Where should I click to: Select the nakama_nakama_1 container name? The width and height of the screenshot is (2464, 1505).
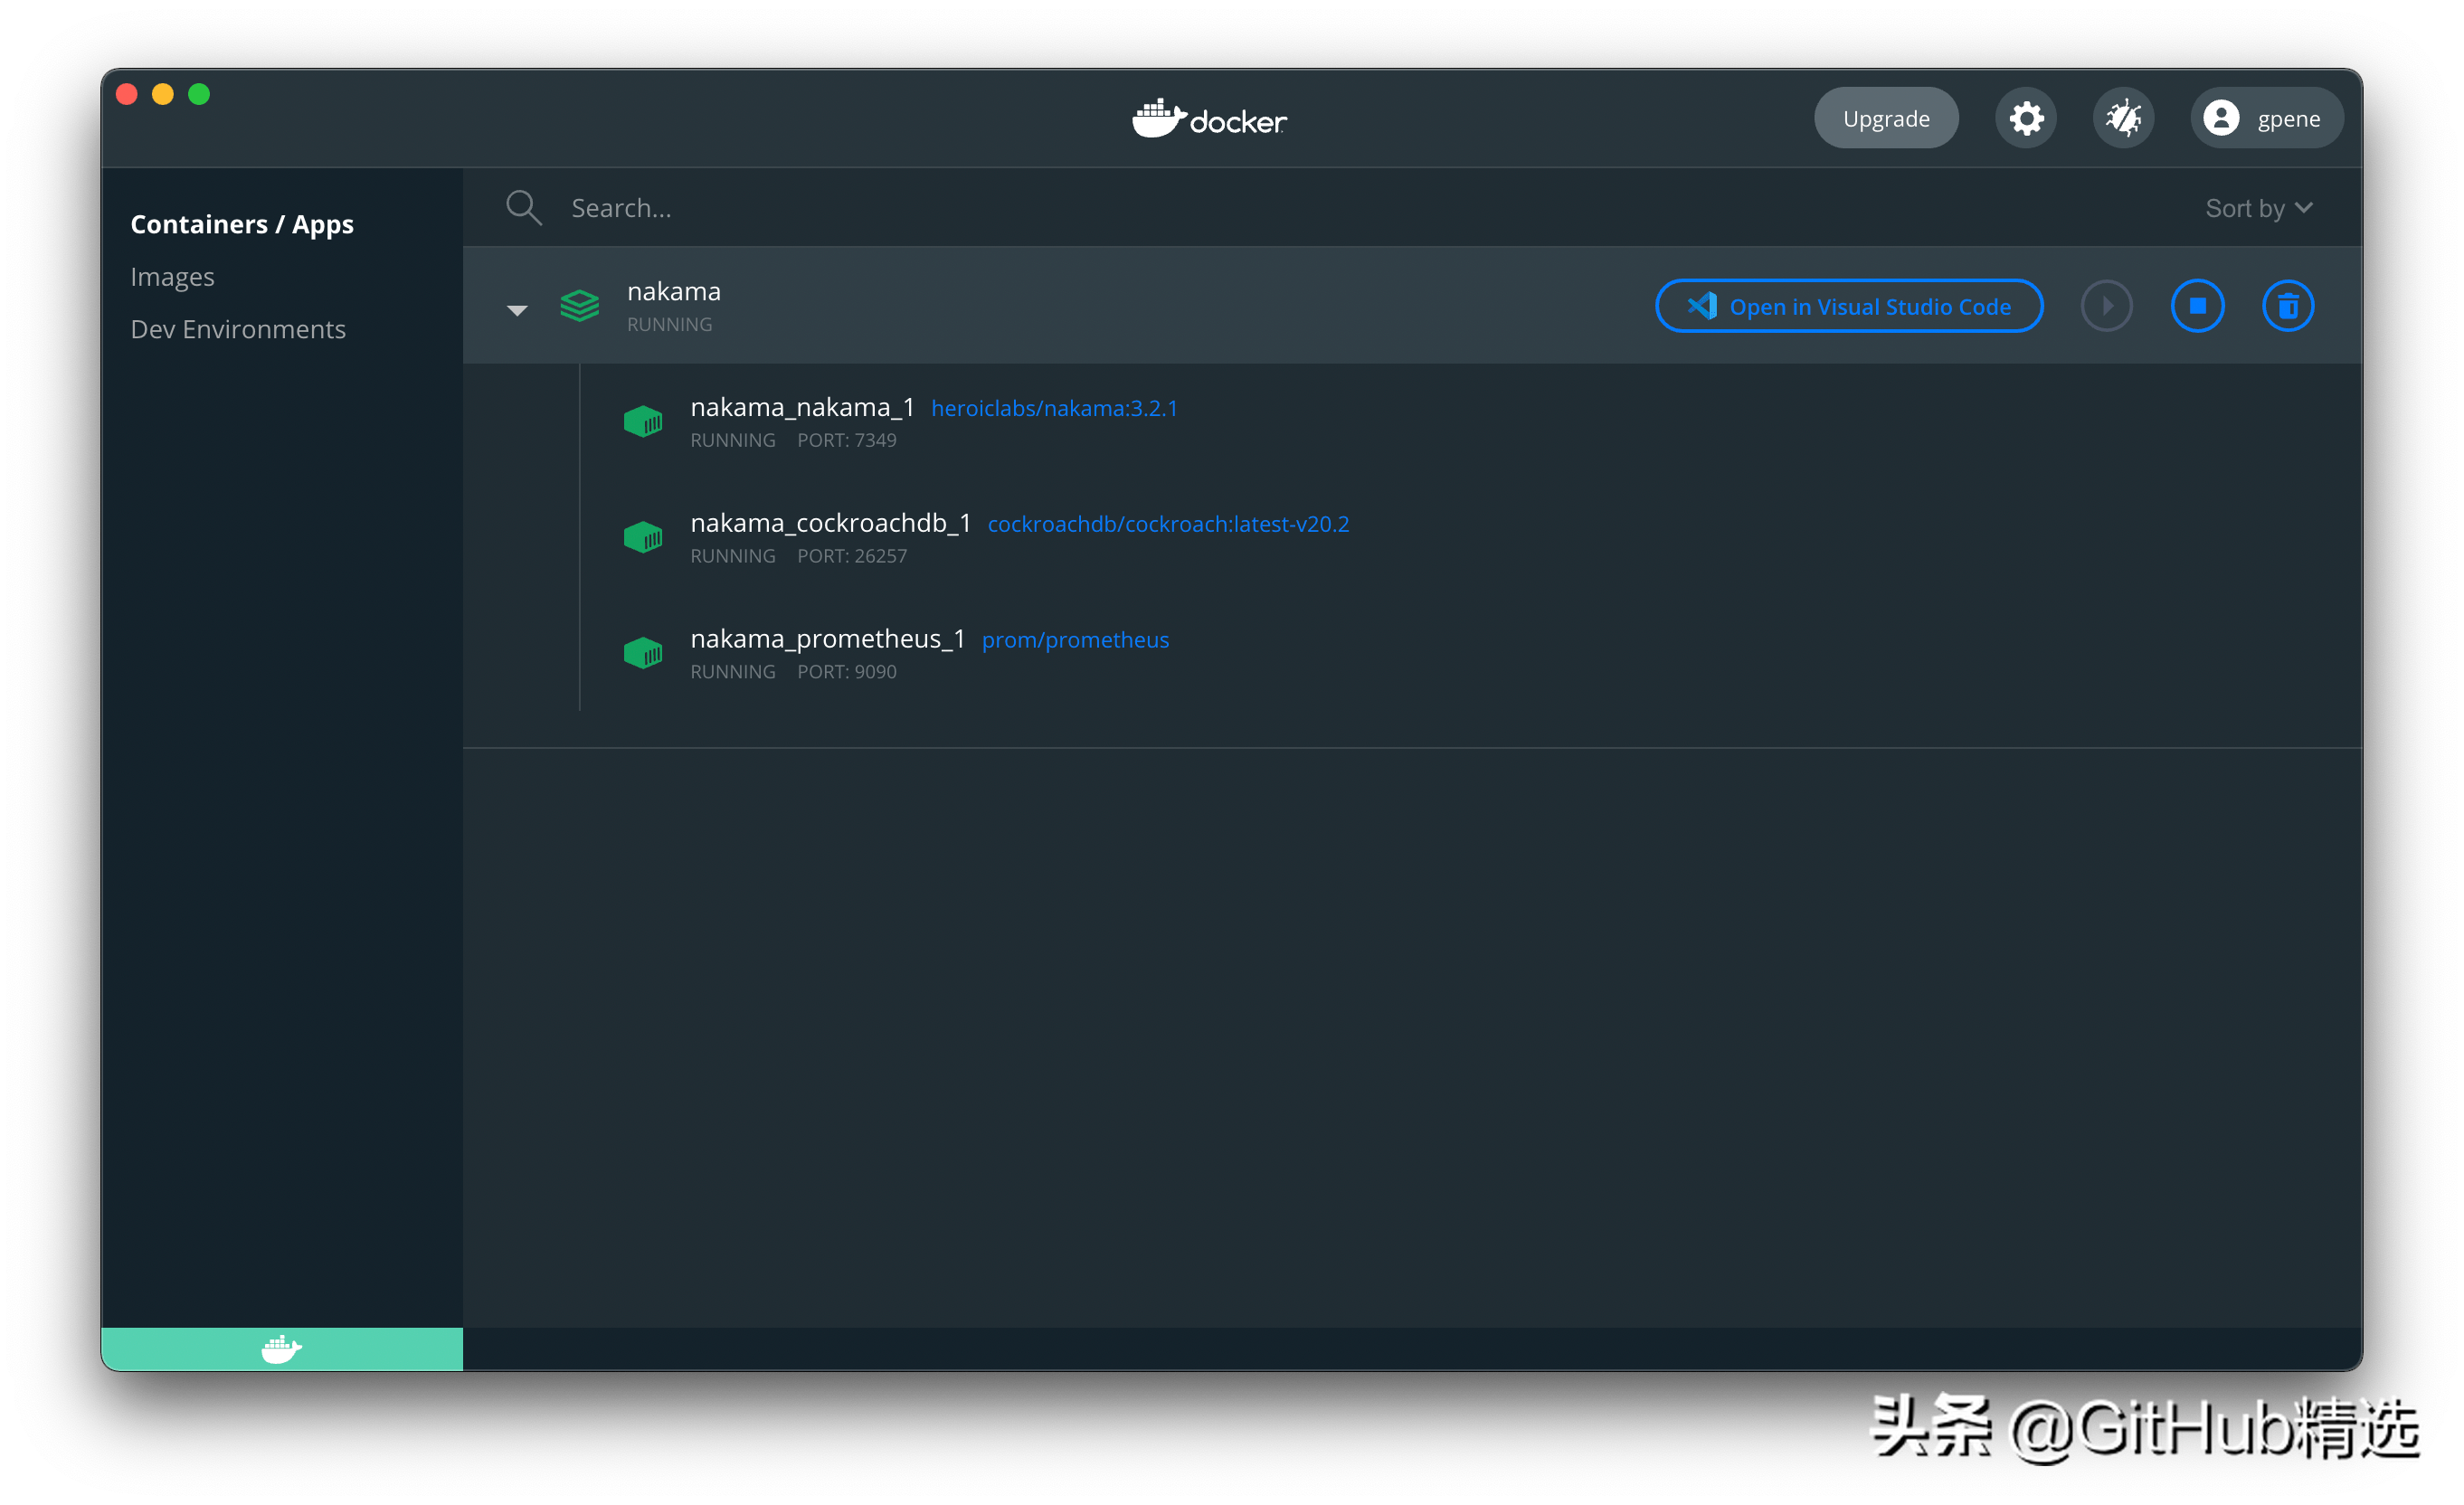click(x=802, y=407)
